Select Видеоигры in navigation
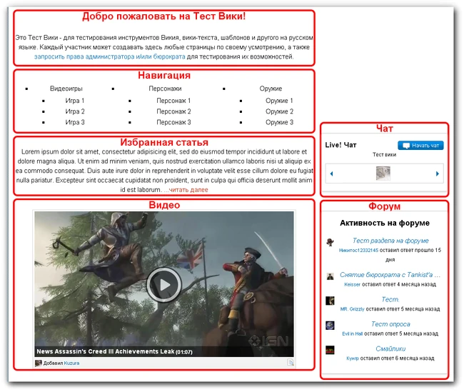Viewport: 464px width, 392px height. [x=66, y=89]
